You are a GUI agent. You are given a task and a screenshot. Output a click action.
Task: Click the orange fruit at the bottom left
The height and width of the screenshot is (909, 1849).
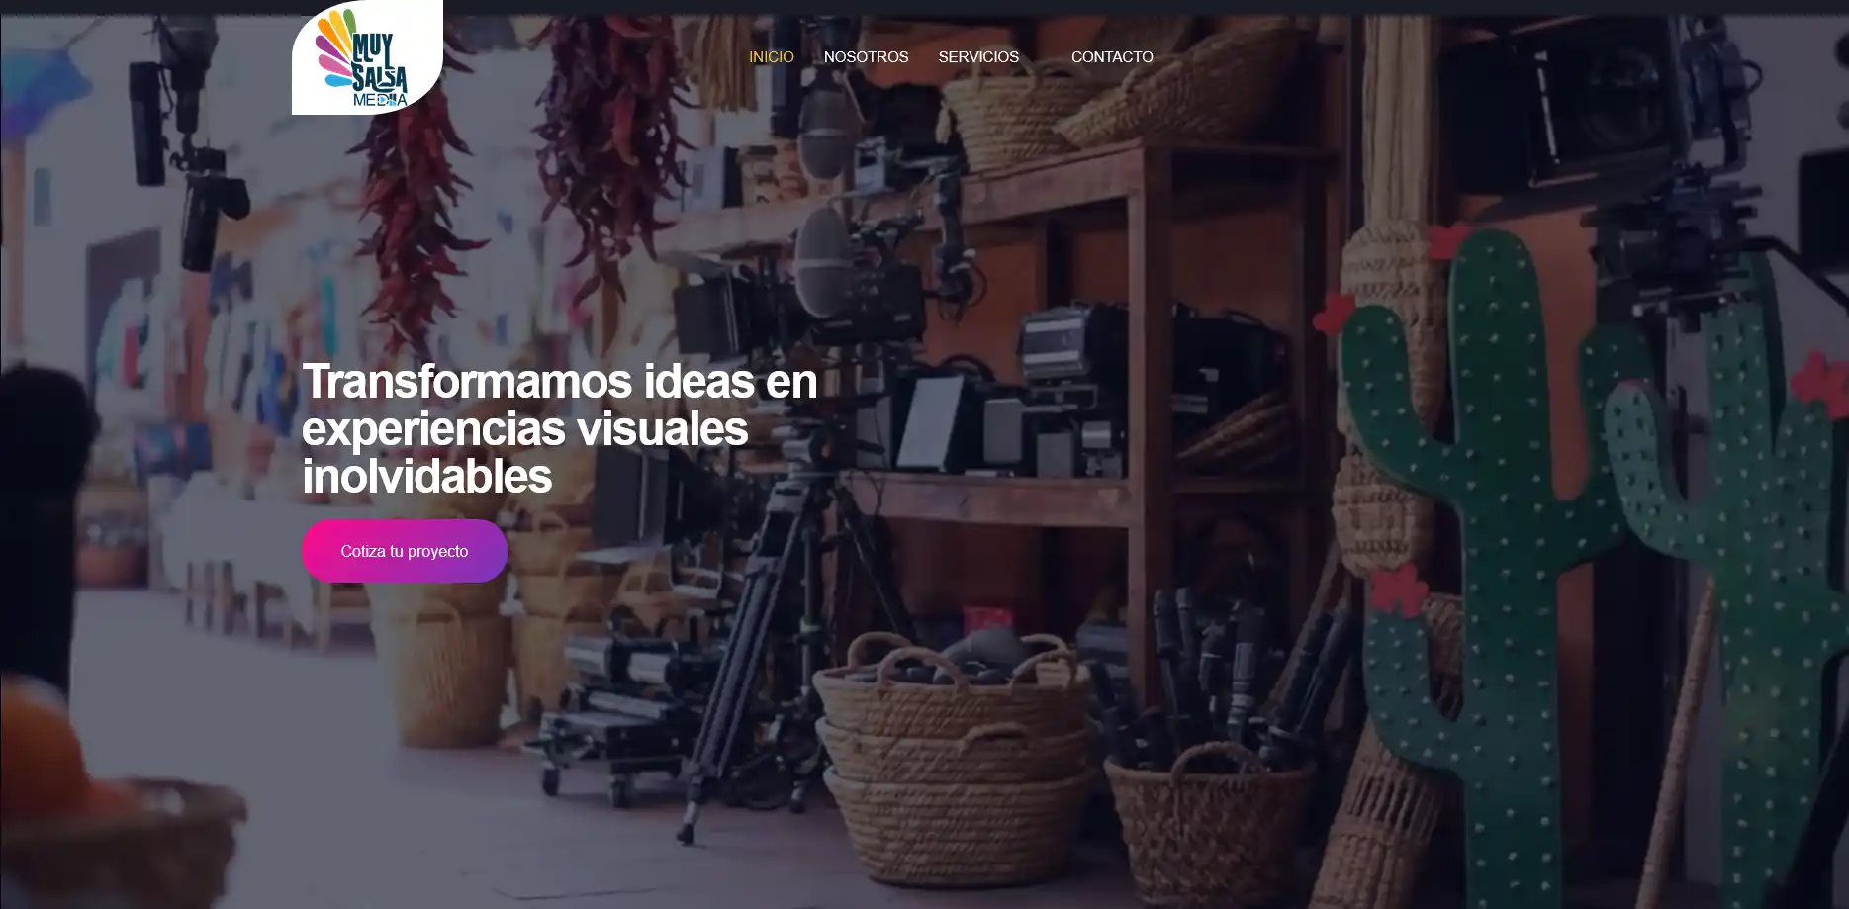40,762
